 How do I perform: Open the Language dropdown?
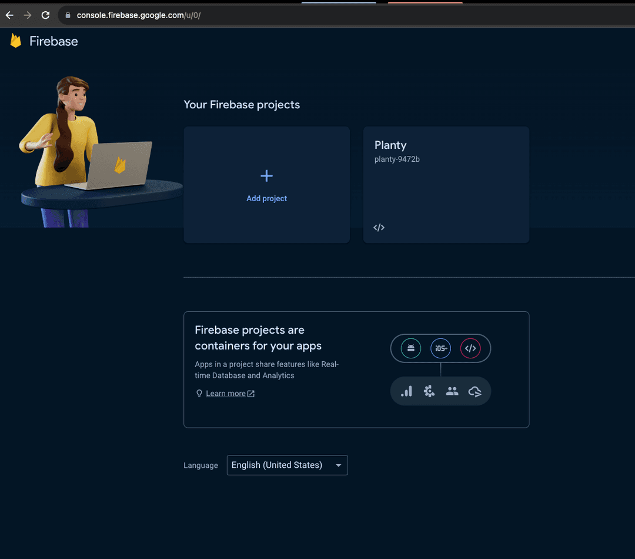[x=287, y=465]
